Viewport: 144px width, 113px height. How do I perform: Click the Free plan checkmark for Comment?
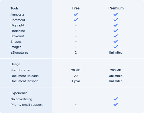[x=76, y=20]
